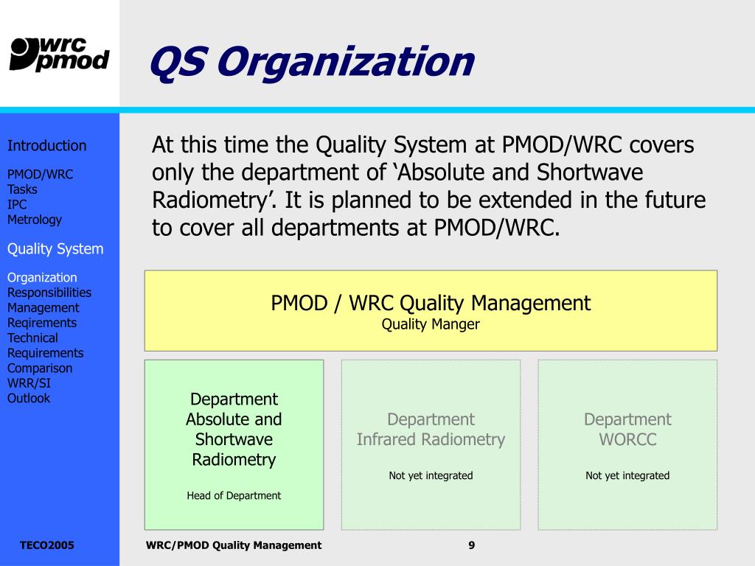Screen dimensions: 755x566
Task: Select the Department Infrared Radiometry box
Action: coord(431,444)
